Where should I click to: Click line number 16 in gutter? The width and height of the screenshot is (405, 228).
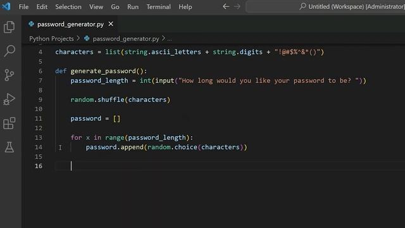pyautogui.click(x=39, y=166)
